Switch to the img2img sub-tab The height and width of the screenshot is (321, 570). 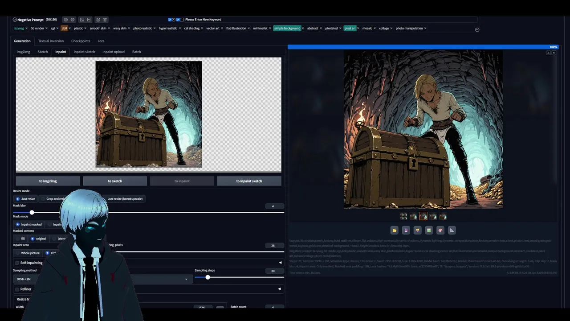(24, 52)
